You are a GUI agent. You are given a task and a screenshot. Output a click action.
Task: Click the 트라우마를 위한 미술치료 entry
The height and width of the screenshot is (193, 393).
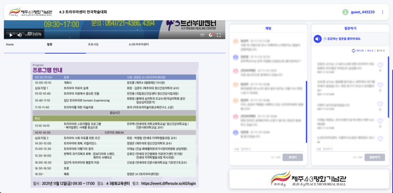(x=79, y=107)
